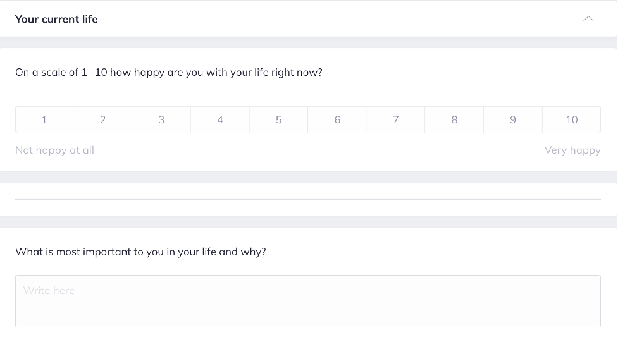Image resolution: width=618 pixels, height=342 pixels.
Task: Click the What is most important question
Action: click(140, 252)
